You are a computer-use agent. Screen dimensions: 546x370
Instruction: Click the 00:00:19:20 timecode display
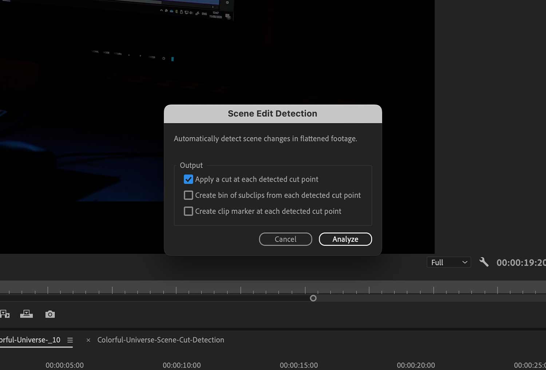click(520, 262)
